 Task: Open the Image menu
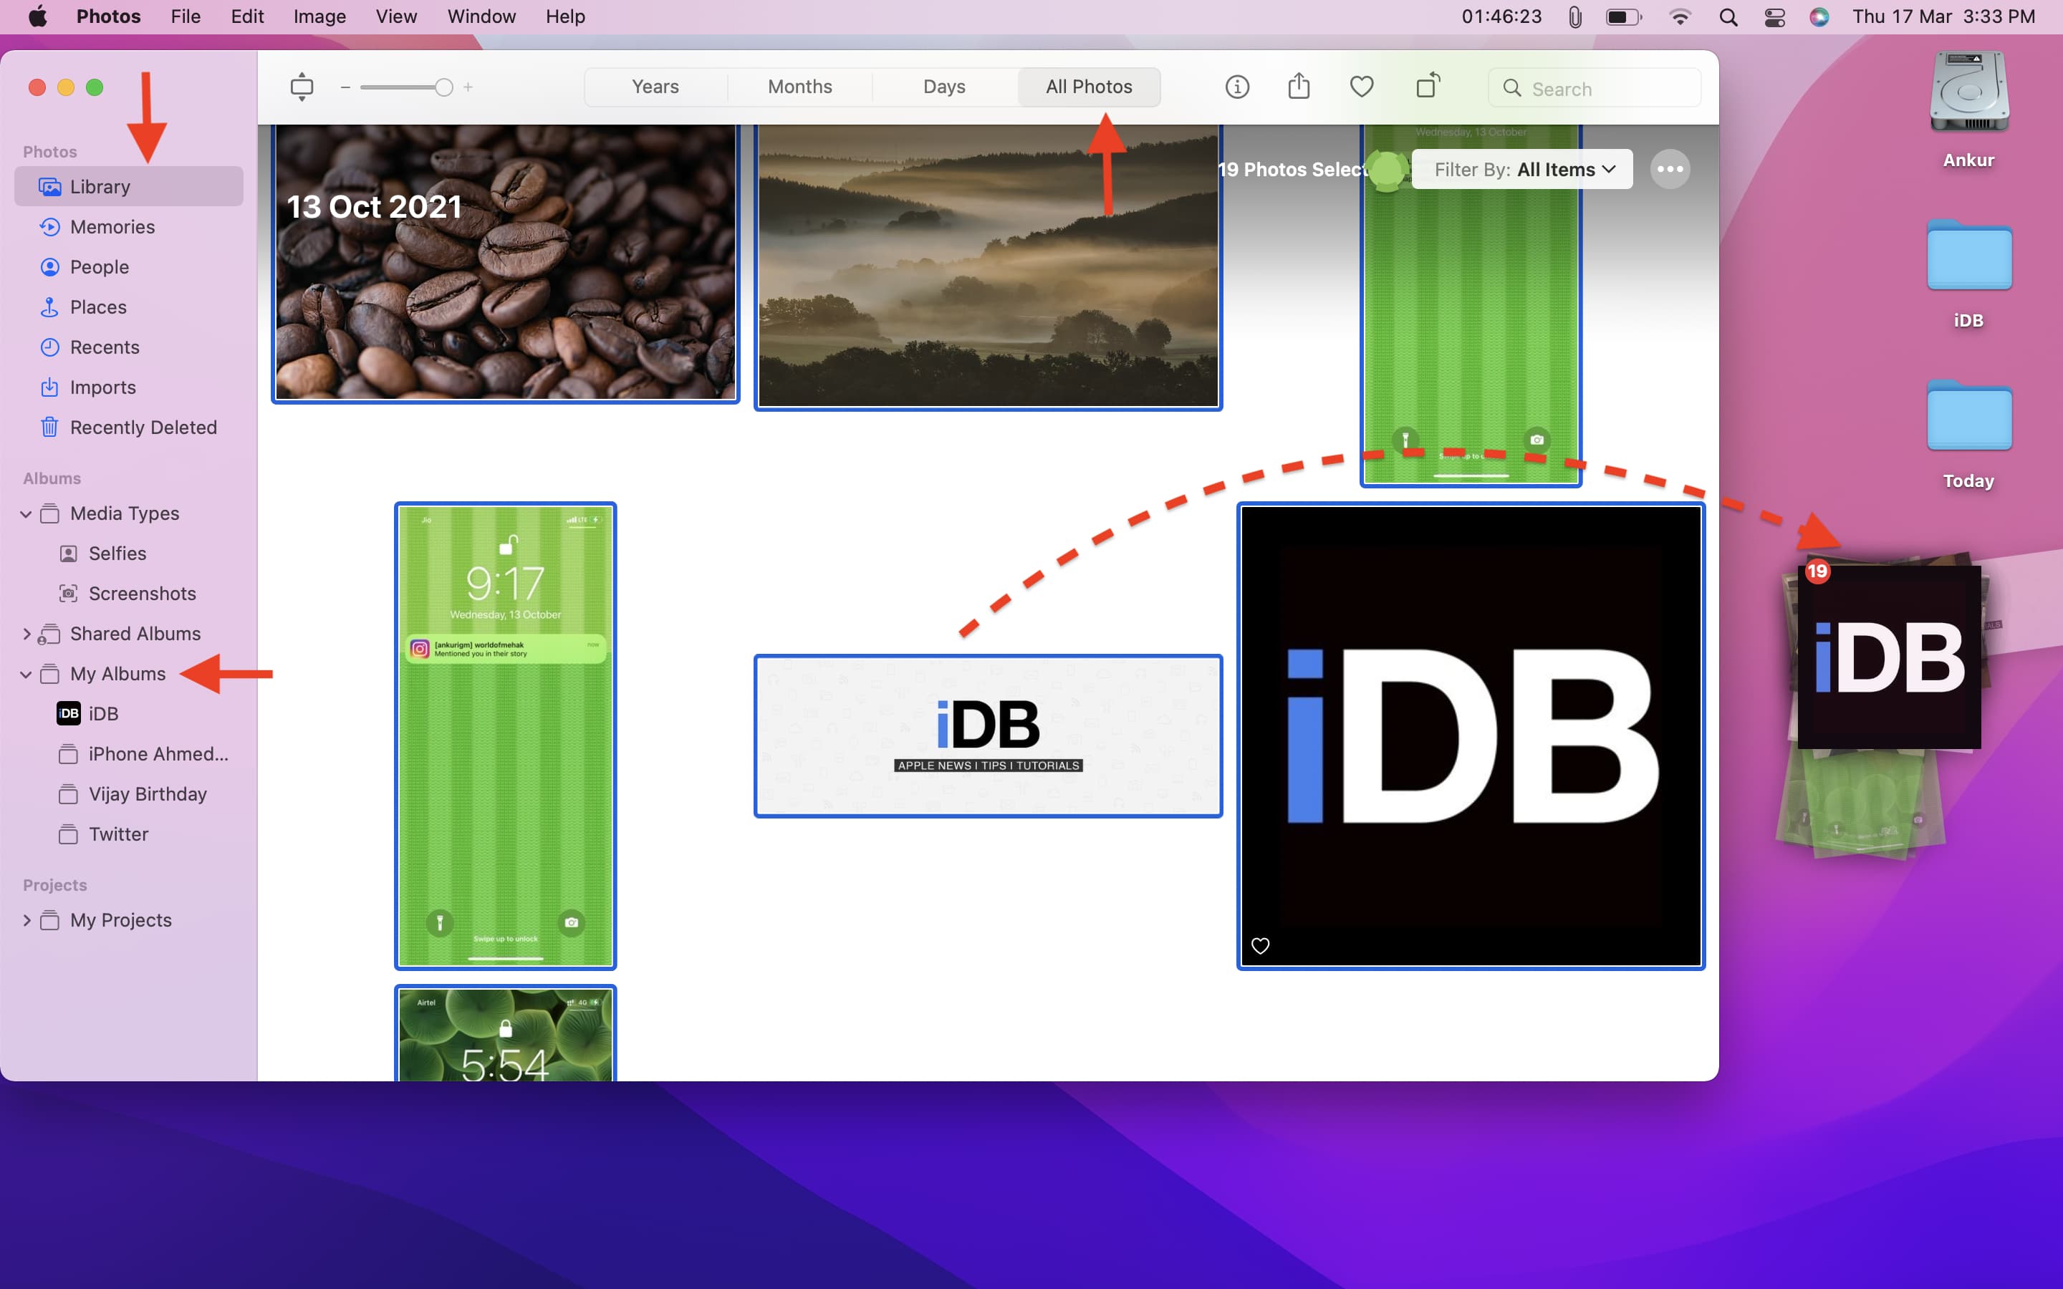click(x=319, y=16)
